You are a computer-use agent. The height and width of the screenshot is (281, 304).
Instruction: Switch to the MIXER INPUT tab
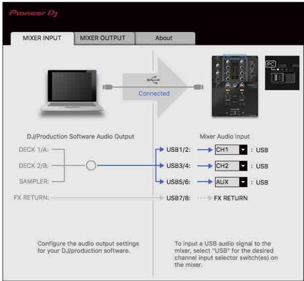42,38
